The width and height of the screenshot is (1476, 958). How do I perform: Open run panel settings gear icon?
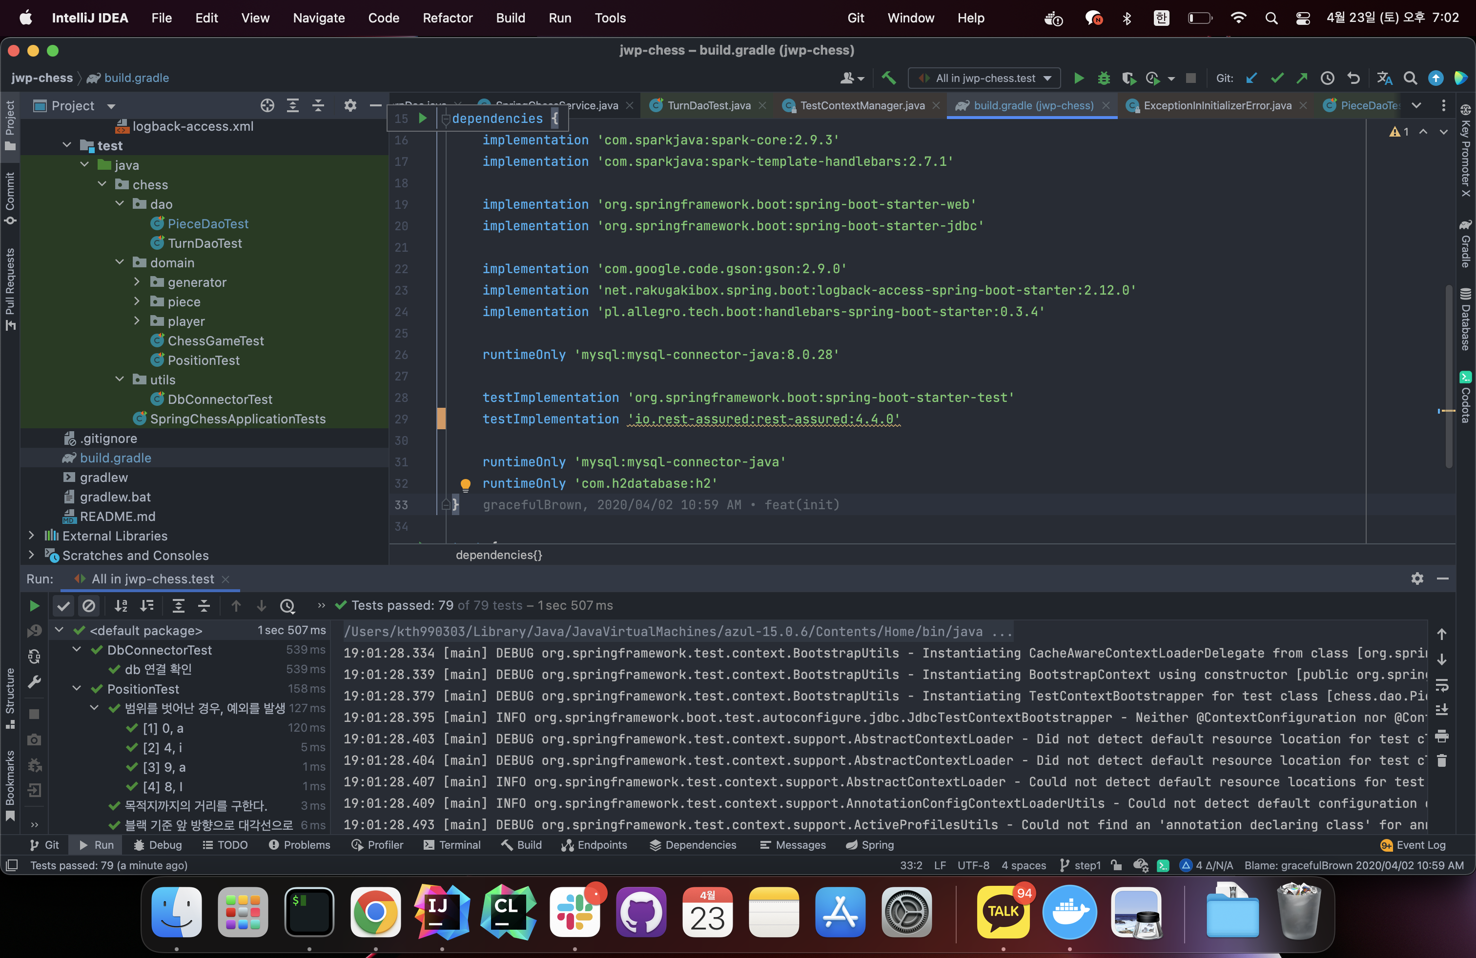tap(1417, 578)
